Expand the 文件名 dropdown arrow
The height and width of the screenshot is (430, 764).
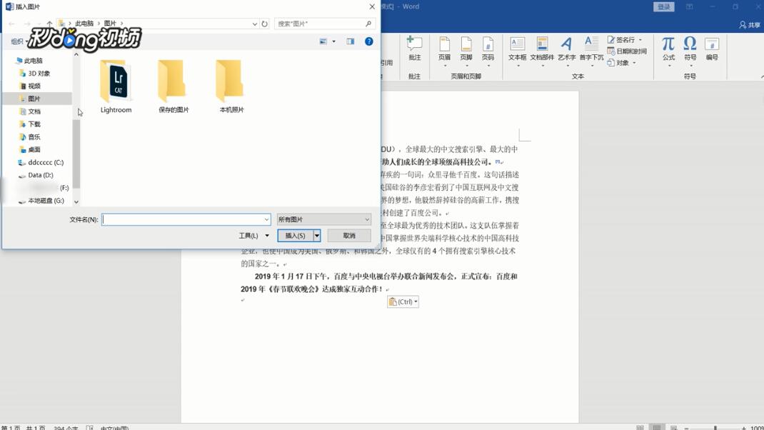[266, 219]
